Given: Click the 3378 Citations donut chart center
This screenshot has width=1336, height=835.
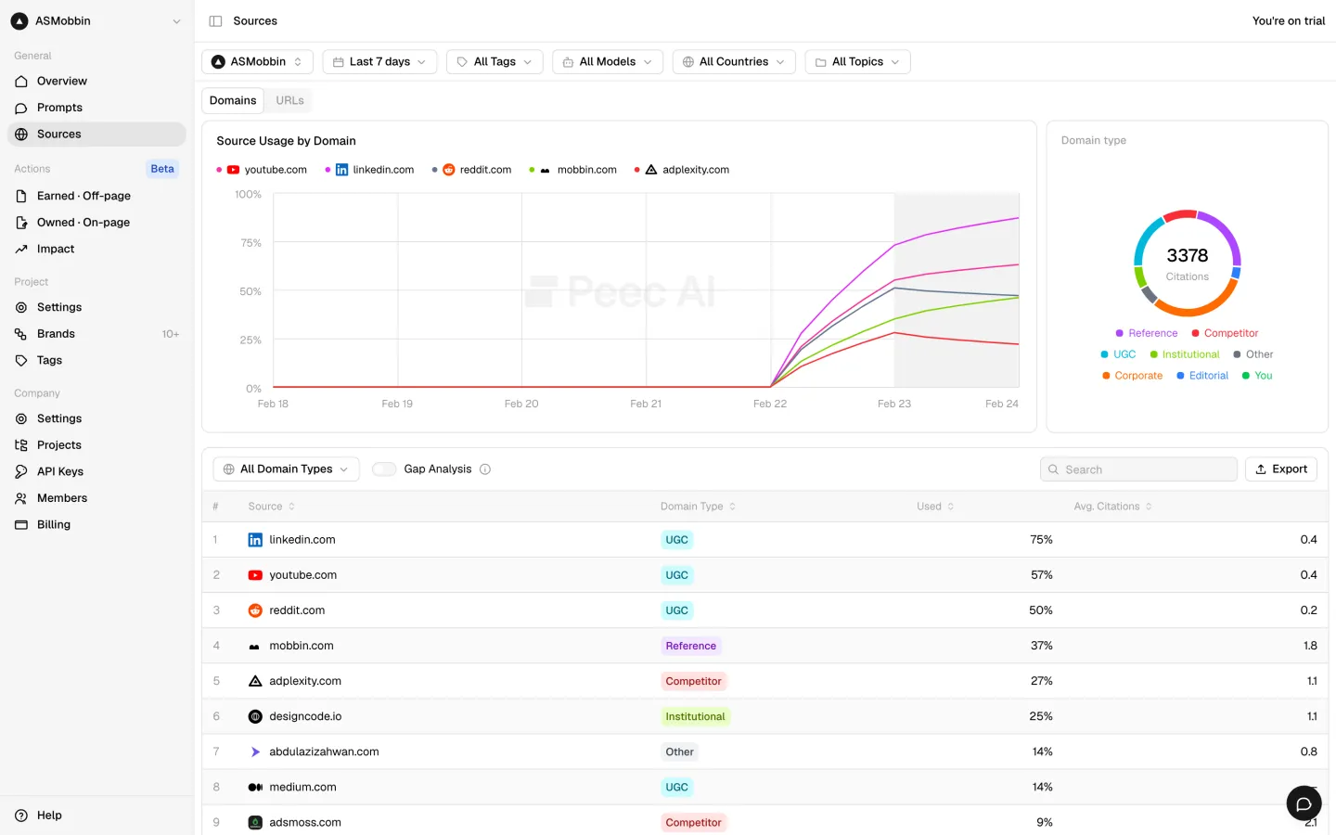Looking at the screenshot, I should click(x=1188, y=263).
